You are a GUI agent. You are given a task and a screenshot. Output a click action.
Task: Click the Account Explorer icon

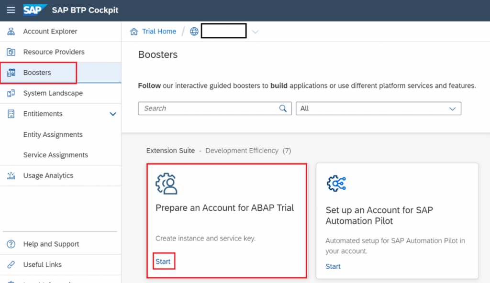click(x=11, y=31)
